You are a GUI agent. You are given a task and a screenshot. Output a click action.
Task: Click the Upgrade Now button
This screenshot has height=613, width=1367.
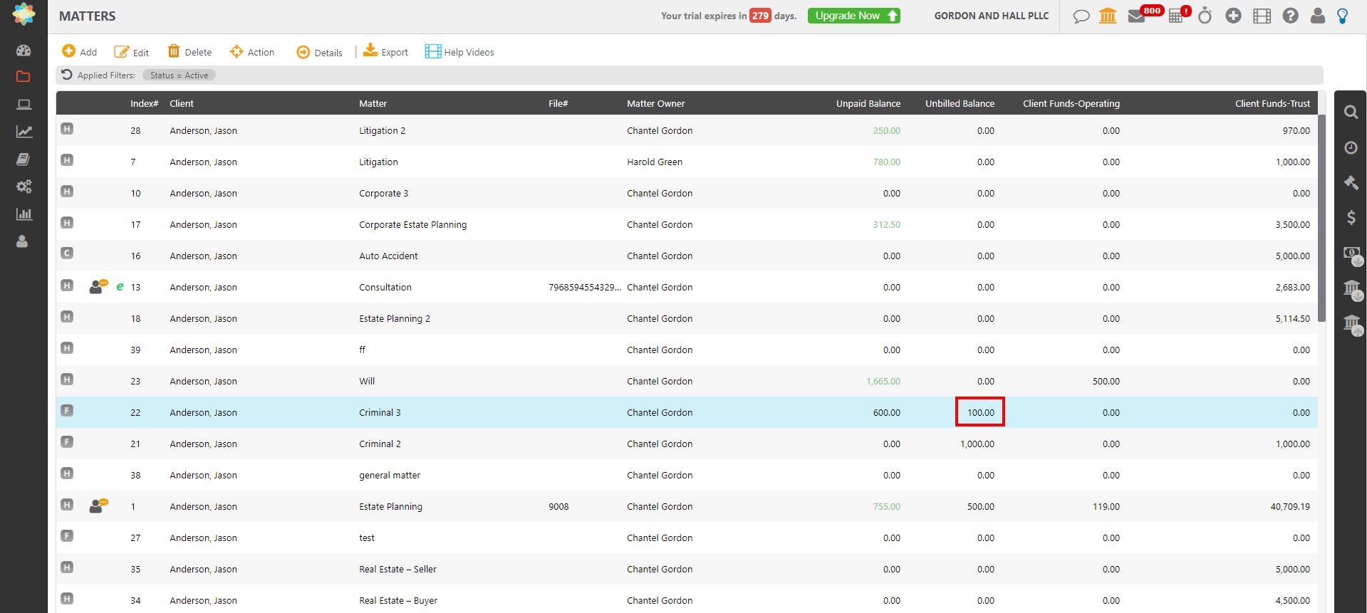(853, 16)
